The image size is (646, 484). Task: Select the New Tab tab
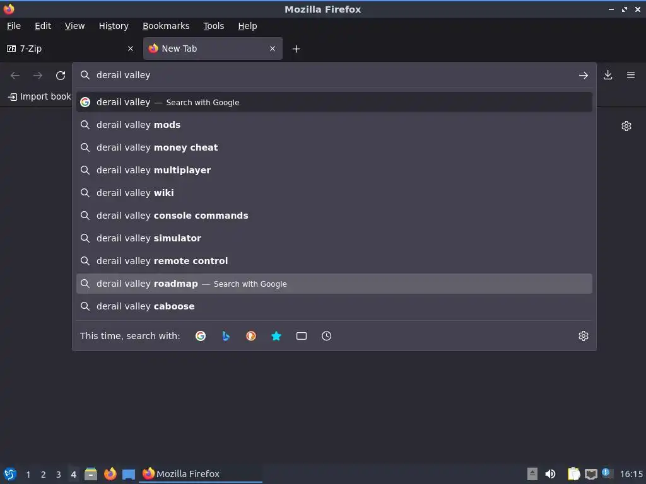[x=213, y=49]
